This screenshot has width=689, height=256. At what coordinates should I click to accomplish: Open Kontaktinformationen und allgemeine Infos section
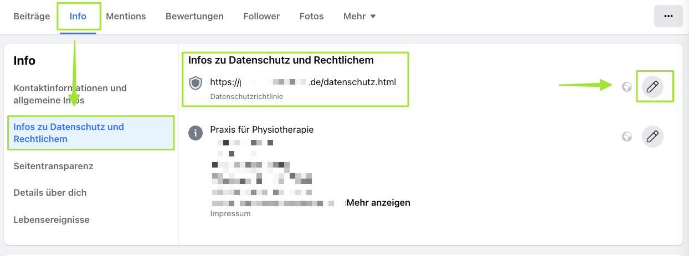(x=70, y=94)
